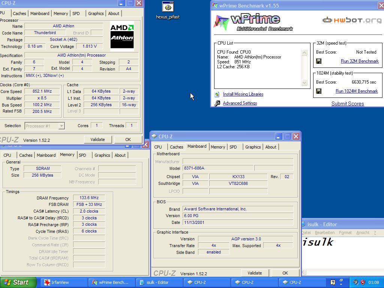
Task: Click the floppy save icon for 32M score
Action: coord(319,61)
